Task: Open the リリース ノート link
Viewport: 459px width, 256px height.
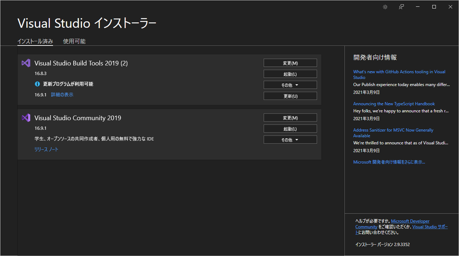Action: [x=46, y=150]
